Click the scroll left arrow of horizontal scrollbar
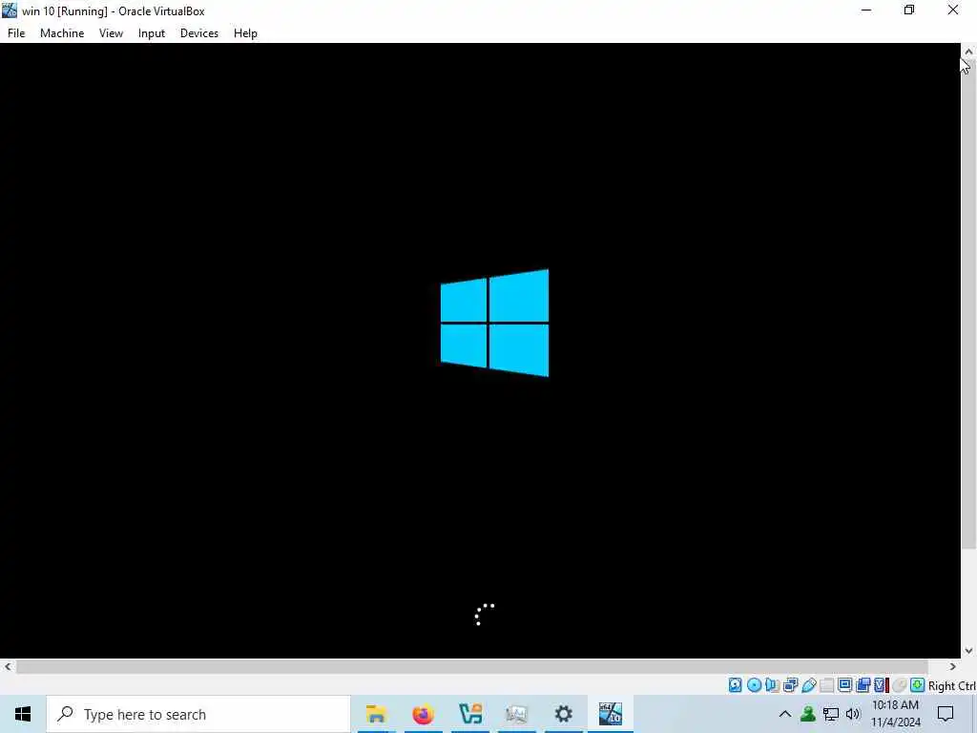This screenshot has height=733, width=977. pyautogui.click(x=8, y=666)
